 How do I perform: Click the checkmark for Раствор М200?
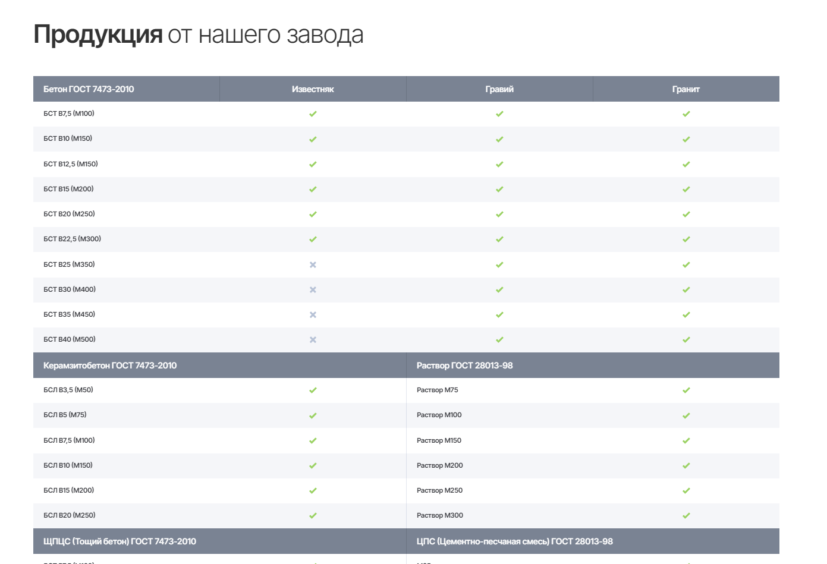686,466
